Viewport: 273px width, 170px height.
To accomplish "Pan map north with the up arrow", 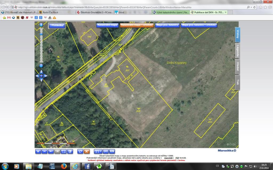I will 41,72.
